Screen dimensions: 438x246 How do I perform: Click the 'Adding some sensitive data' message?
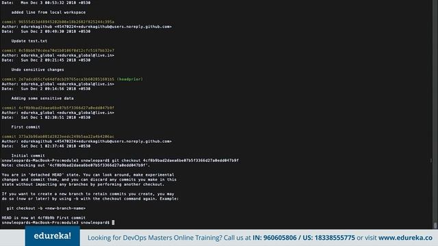click(42, 98)
